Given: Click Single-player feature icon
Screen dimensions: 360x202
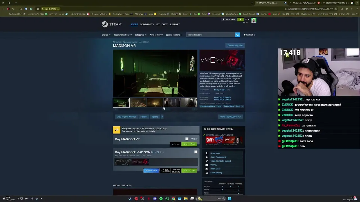Looking at the screenshot, I should (x=207, y=153).
